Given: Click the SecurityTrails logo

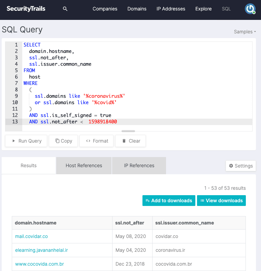Looking at the screenshot, I should pyautogui.click(x=26, y=9).
